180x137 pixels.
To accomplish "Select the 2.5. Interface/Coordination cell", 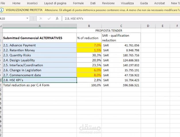I will 40,65.
